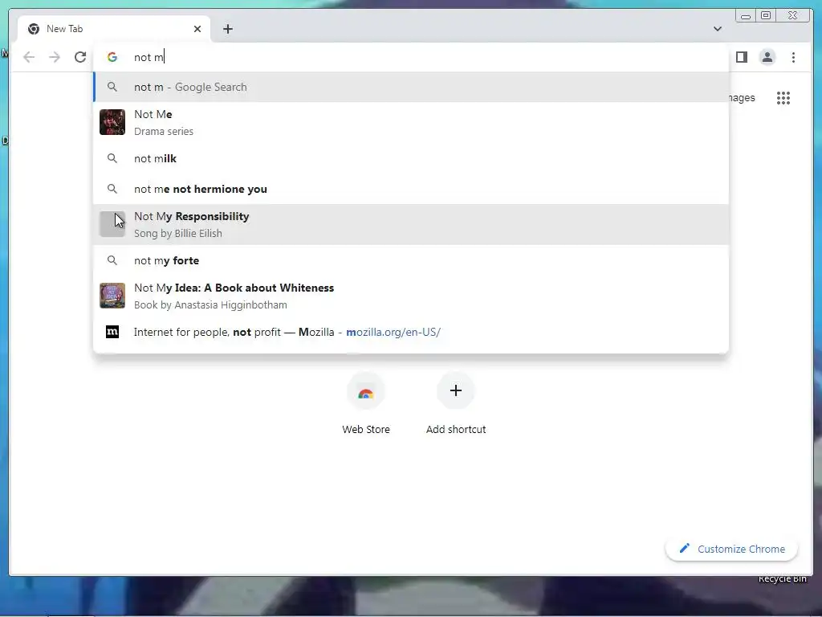Open a new tab with the plus button
The height and width of the screenshot is (617, 822).
pyautogui.click(x=227, y=29)
